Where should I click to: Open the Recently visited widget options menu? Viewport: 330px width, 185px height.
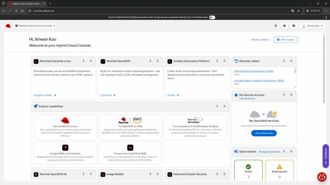tap(284, 61)
